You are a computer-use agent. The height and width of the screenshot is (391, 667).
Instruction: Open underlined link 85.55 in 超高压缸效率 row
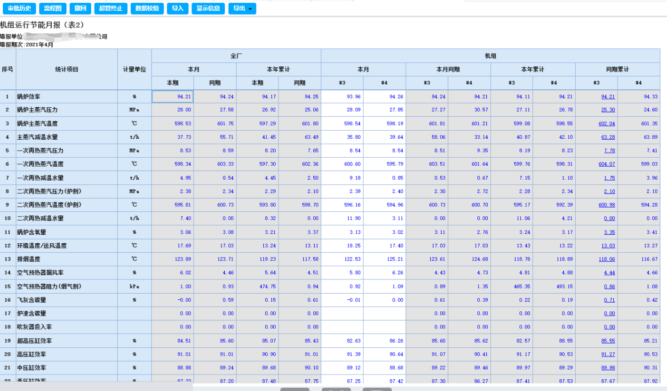(608, 341)
